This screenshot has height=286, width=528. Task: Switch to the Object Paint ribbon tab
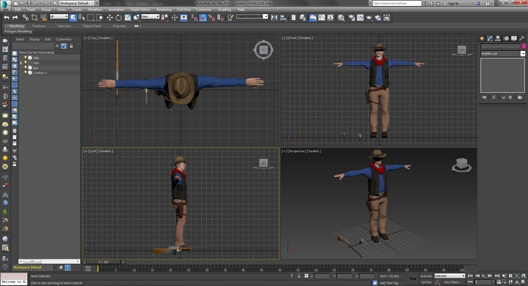[92, 26]
